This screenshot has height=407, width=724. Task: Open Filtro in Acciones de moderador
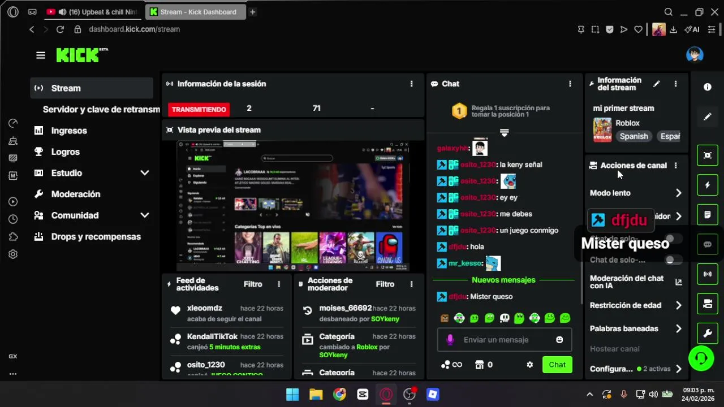click(x=385, y=284)
